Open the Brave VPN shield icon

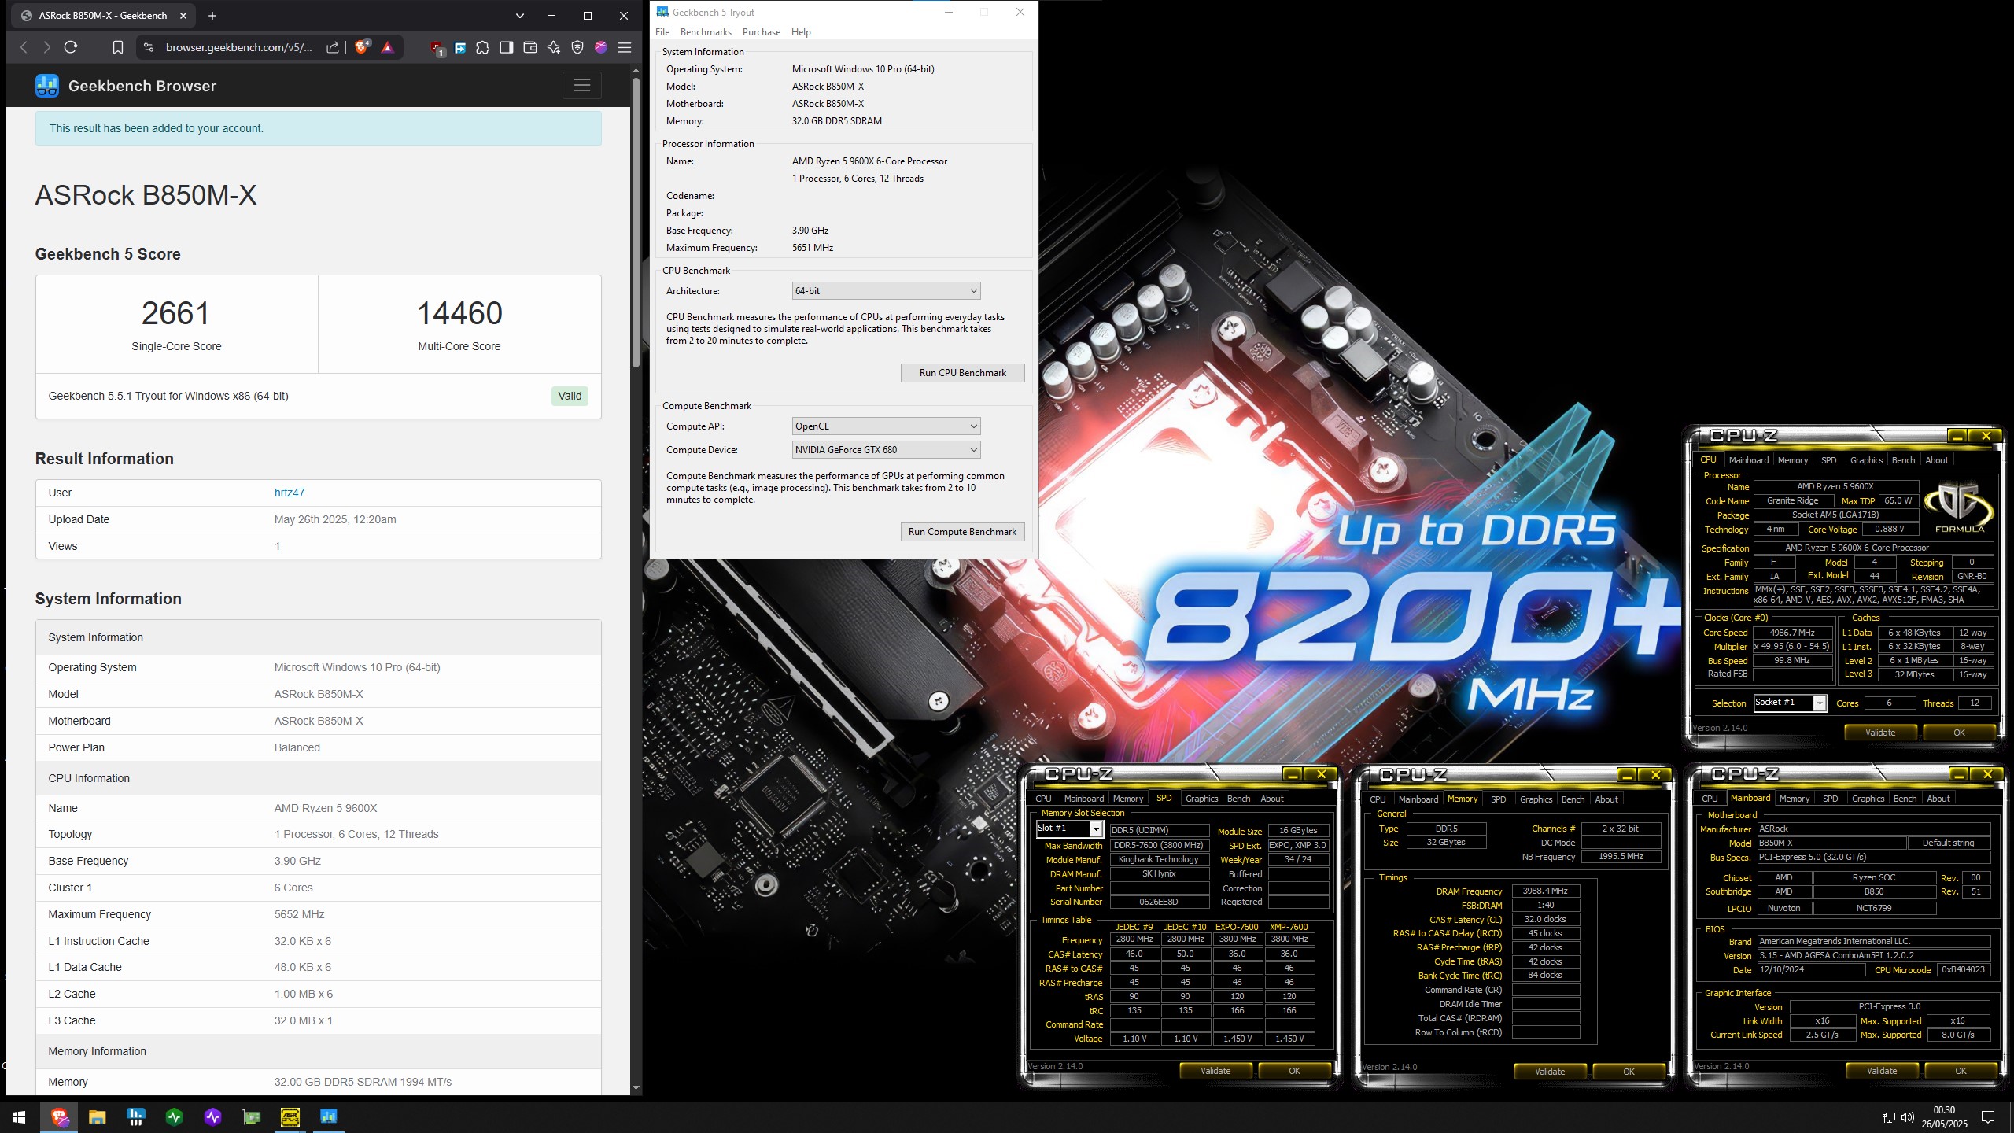click(x=577, y=47)
